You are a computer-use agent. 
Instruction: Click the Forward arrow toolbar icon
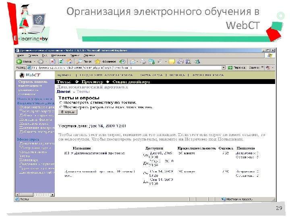click(40, 61)
